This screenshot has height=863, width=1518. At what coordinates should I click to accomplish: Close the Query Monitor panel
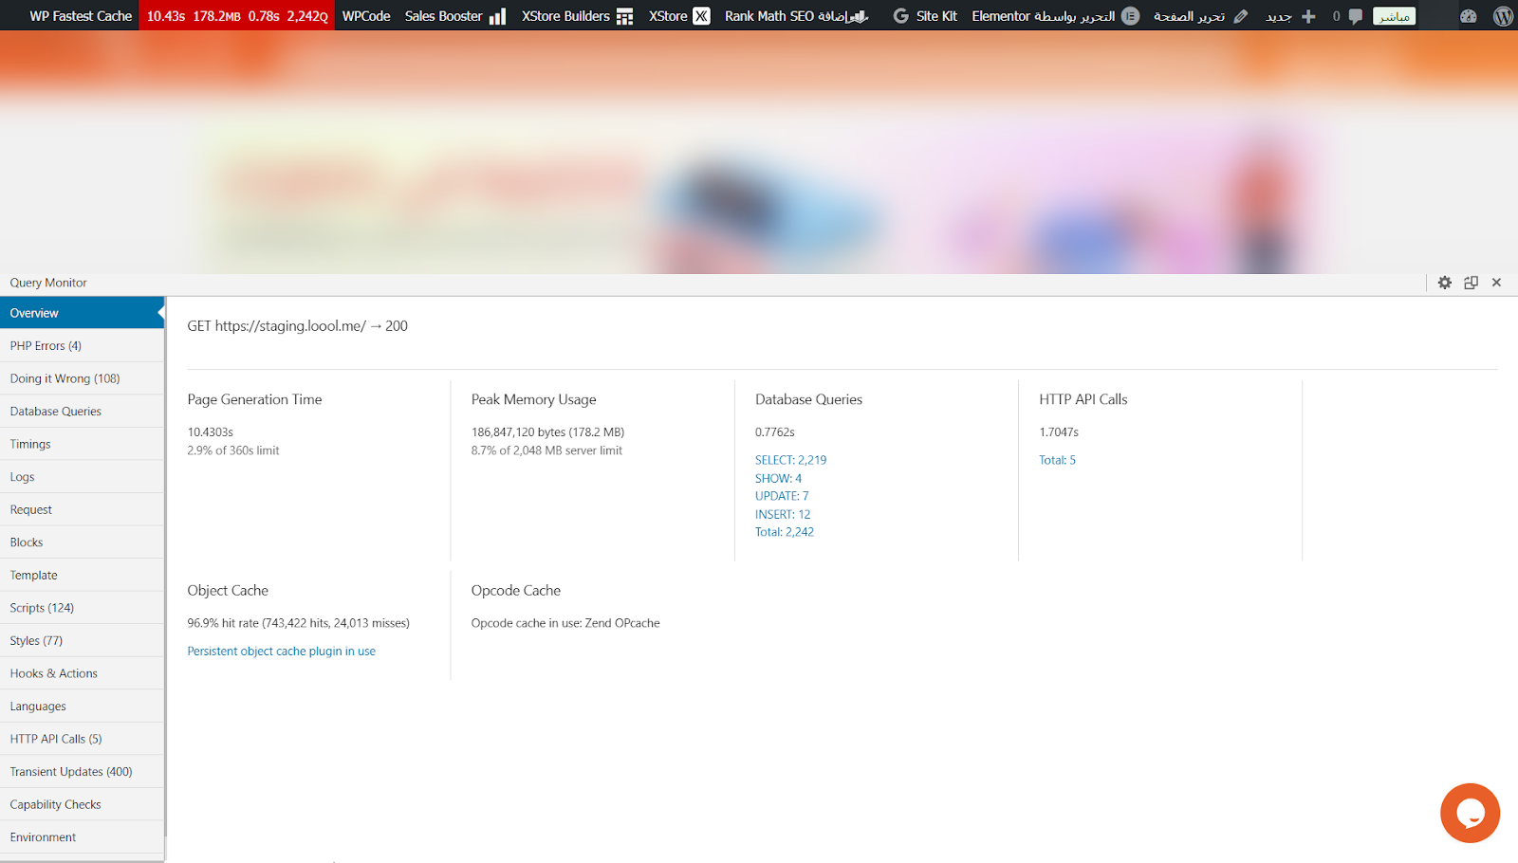click(x=1496, y=283)
